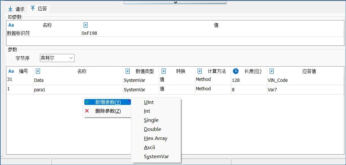Open the 新增参数(Y) submenu
The height and width of the screenshot is (165, 346).
click(108, 102)
